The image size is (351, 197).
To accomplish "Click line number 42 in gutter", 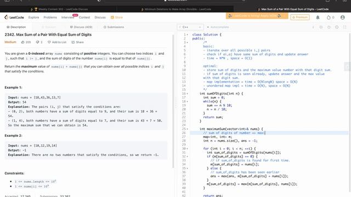I will [184, 196].
